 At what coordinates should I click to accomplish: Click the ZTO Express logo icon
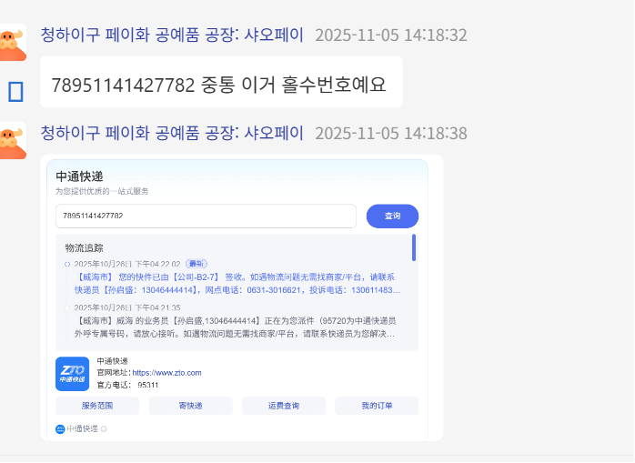(x=72, y=373)
